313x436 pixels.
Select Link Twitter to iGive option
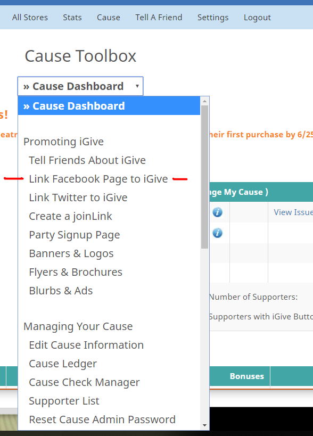click(78, 198)
